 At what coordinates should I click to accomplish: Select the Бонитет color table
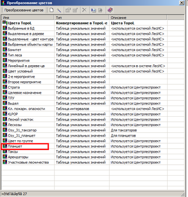[x=15, y=50]
